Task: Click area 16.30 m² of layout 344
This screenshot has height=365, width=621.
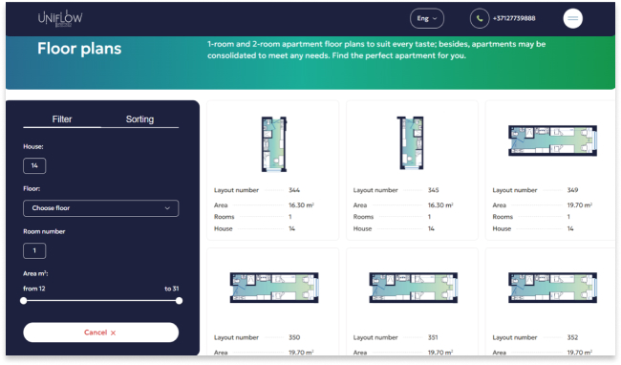Action: click(x=301, y=205)
